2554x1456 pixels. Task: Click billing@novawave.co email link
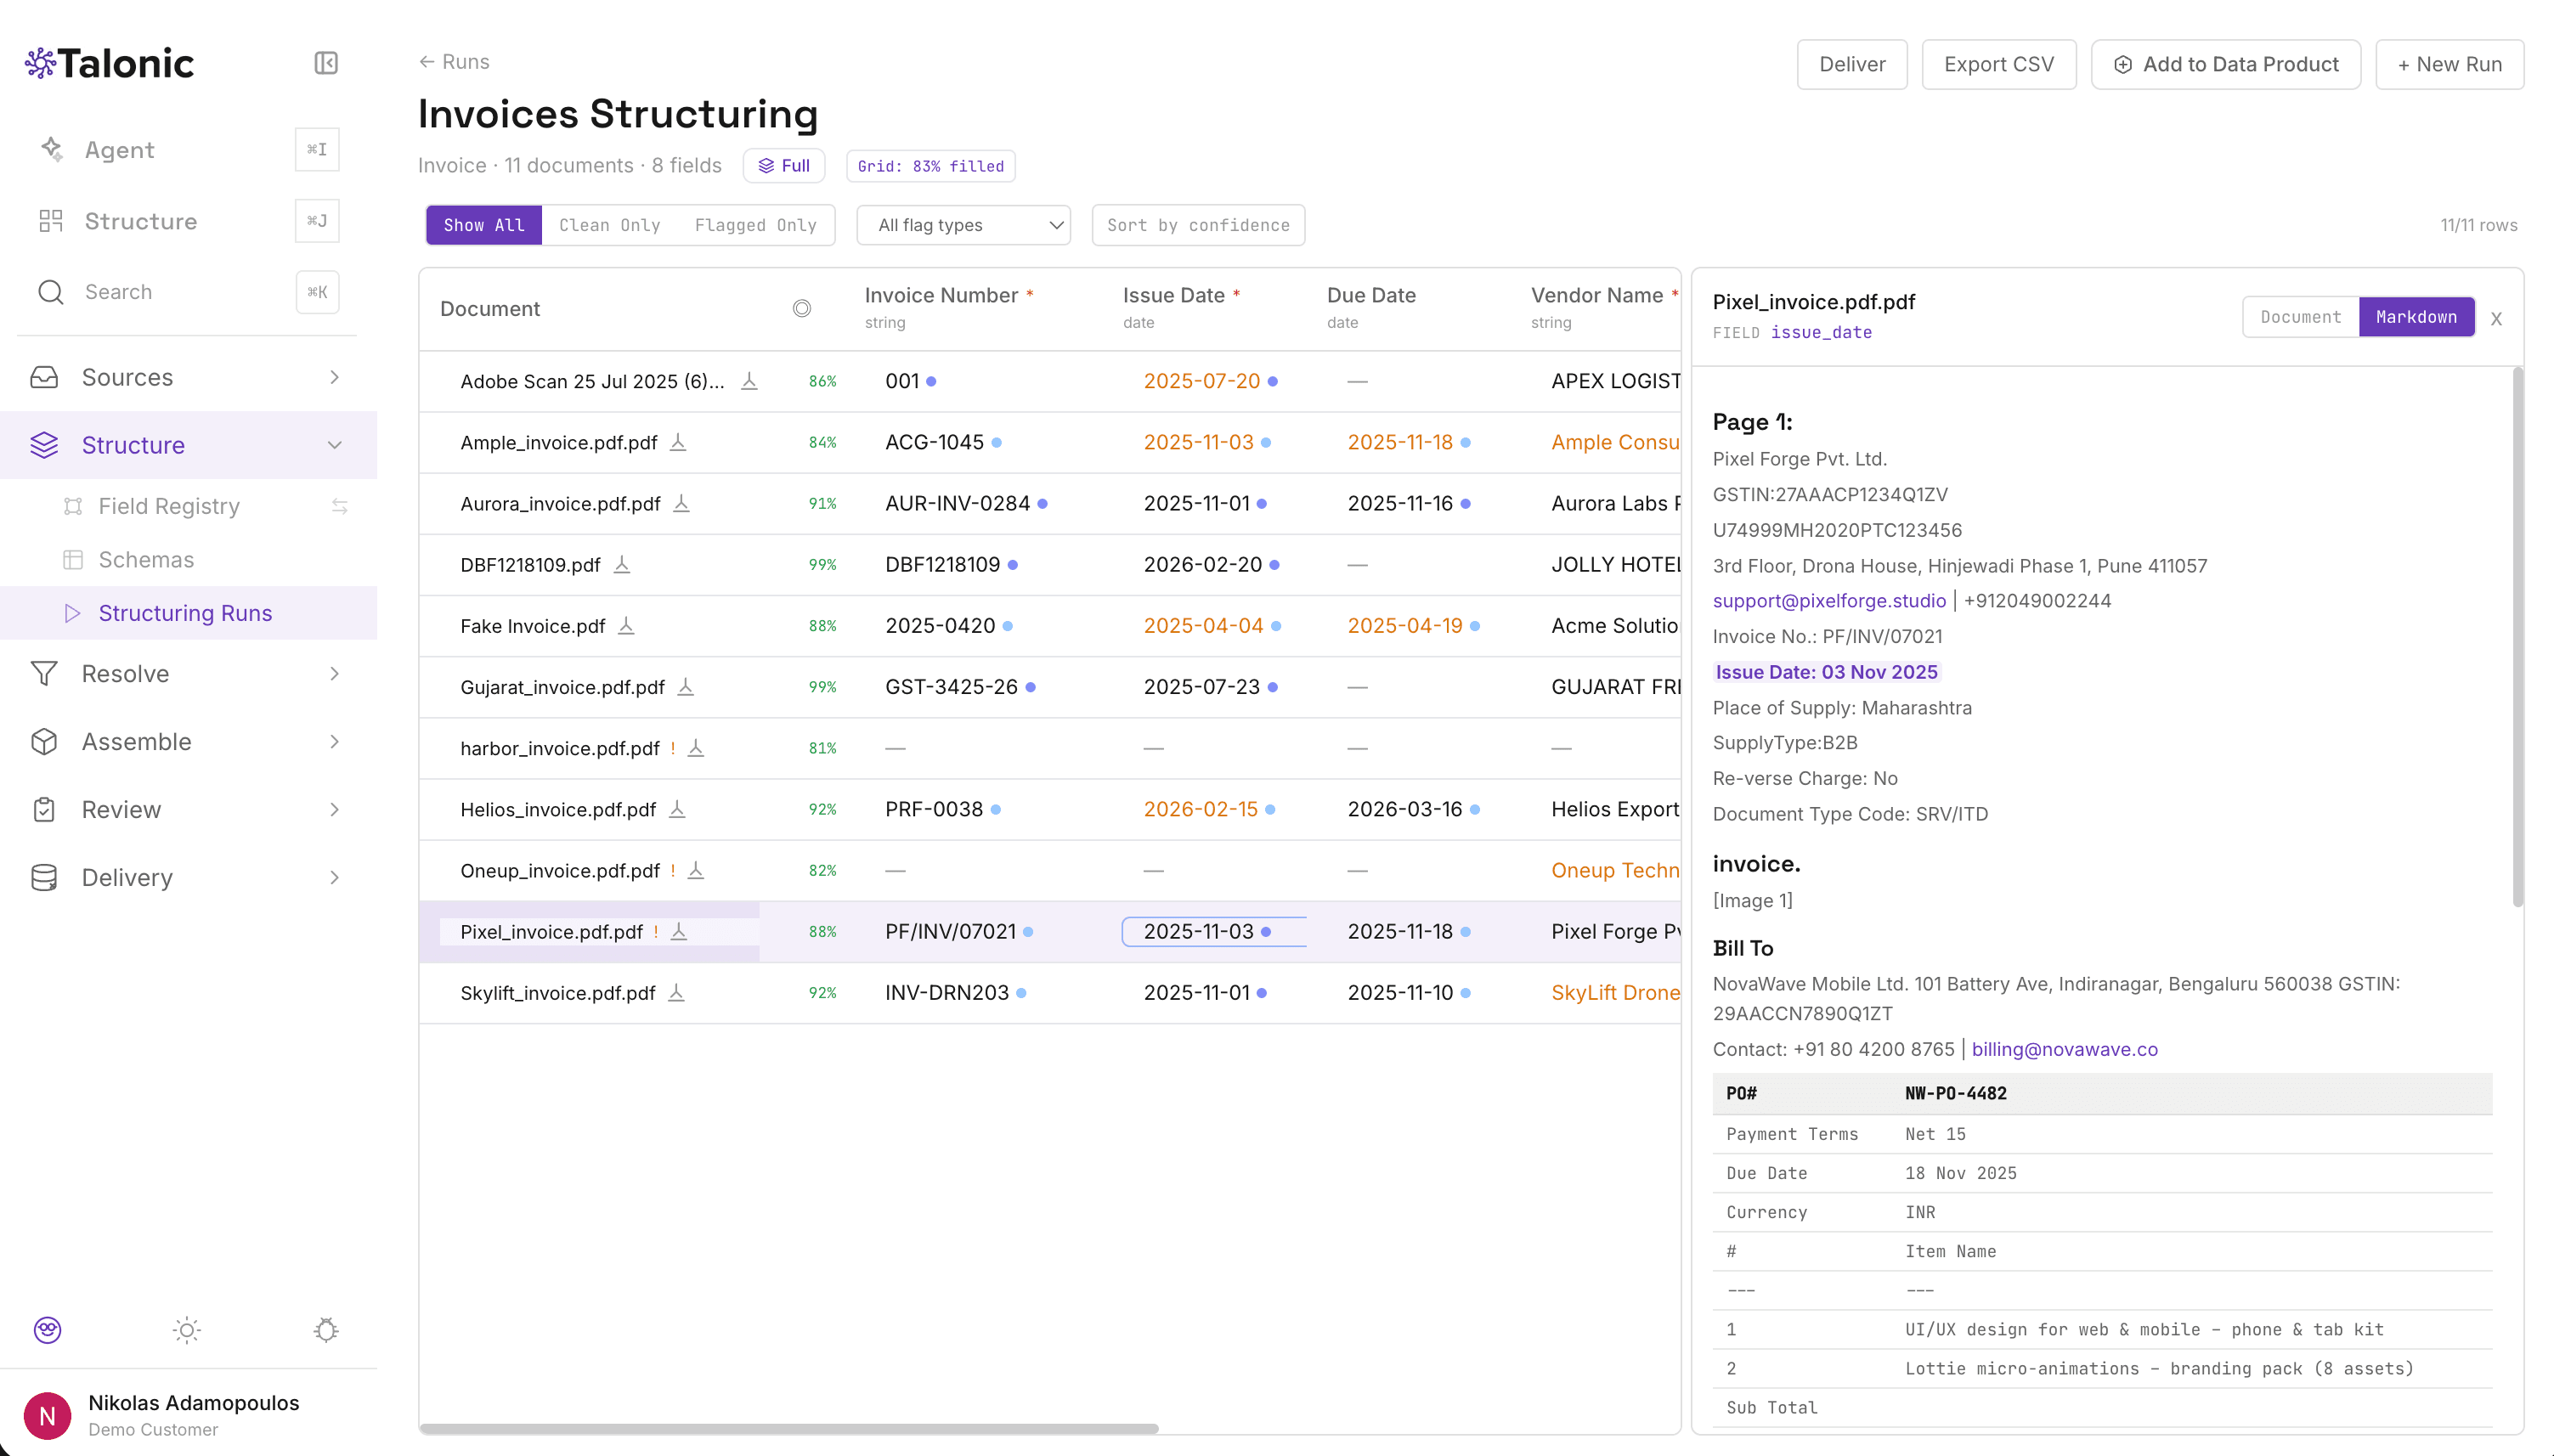tap(2065, 1049)
